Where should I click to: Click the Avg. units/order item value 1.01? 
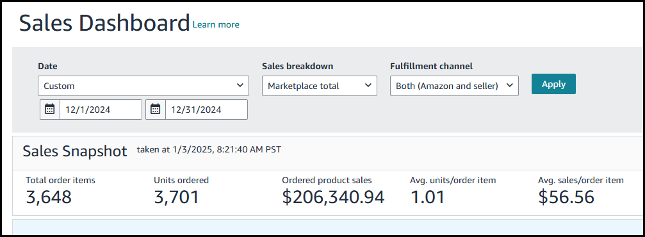[427, 197]
